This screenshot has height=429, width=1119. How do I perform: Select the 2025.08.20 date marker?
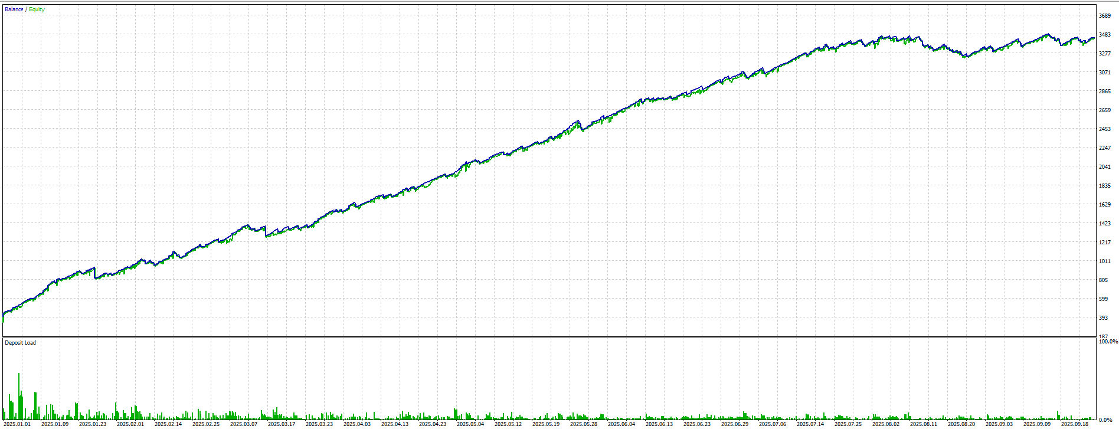[x=961, y=424]
